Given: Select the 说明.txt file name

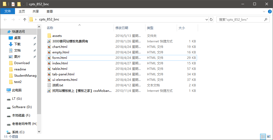Looking at the screenshot, I should click(x=58, y=85).
